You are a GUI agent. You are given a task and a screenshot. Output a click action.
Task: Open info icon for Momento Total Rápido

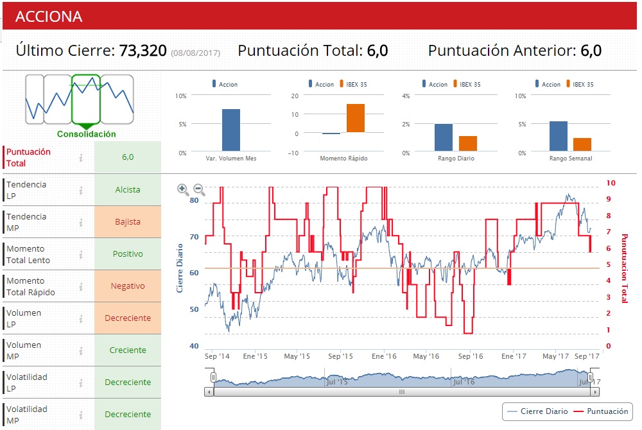[81, 286]
